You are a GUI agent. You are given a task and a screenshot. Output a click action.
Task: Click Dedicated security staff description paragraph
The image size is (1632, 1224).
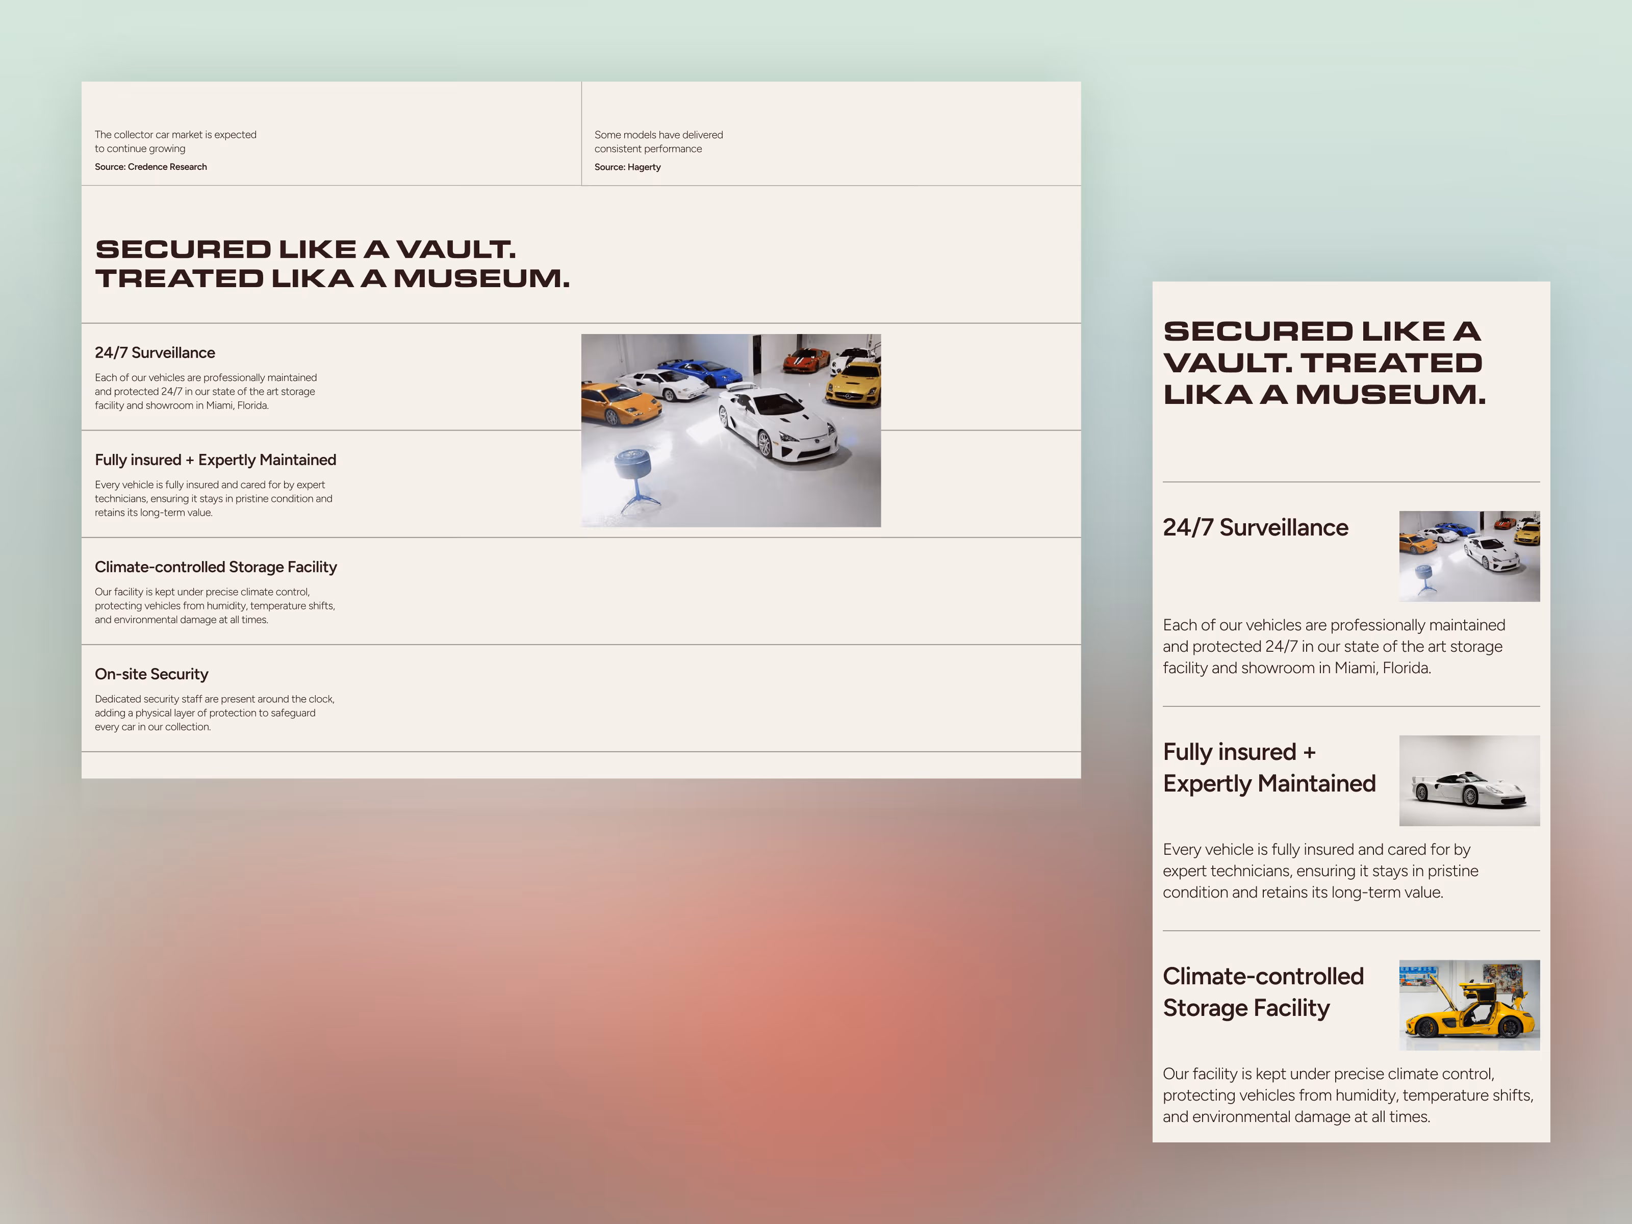(214, 712)
